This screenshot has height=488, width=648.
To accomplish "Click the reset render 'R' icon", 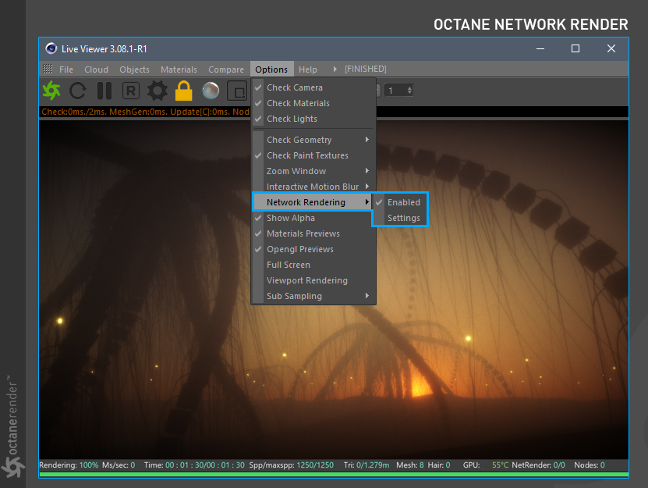I will pyautogui.click(x=131, y=91).
